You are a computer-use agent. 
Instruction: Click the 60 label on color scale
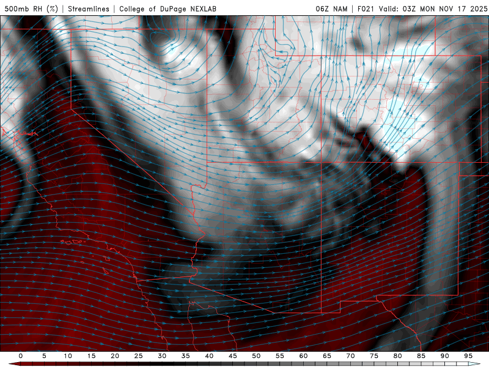[x=303, y=356]
